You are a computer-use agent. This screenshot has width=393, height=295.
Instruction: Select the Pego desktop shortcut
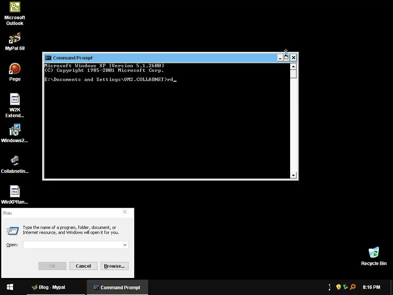(x=15, y=72)
